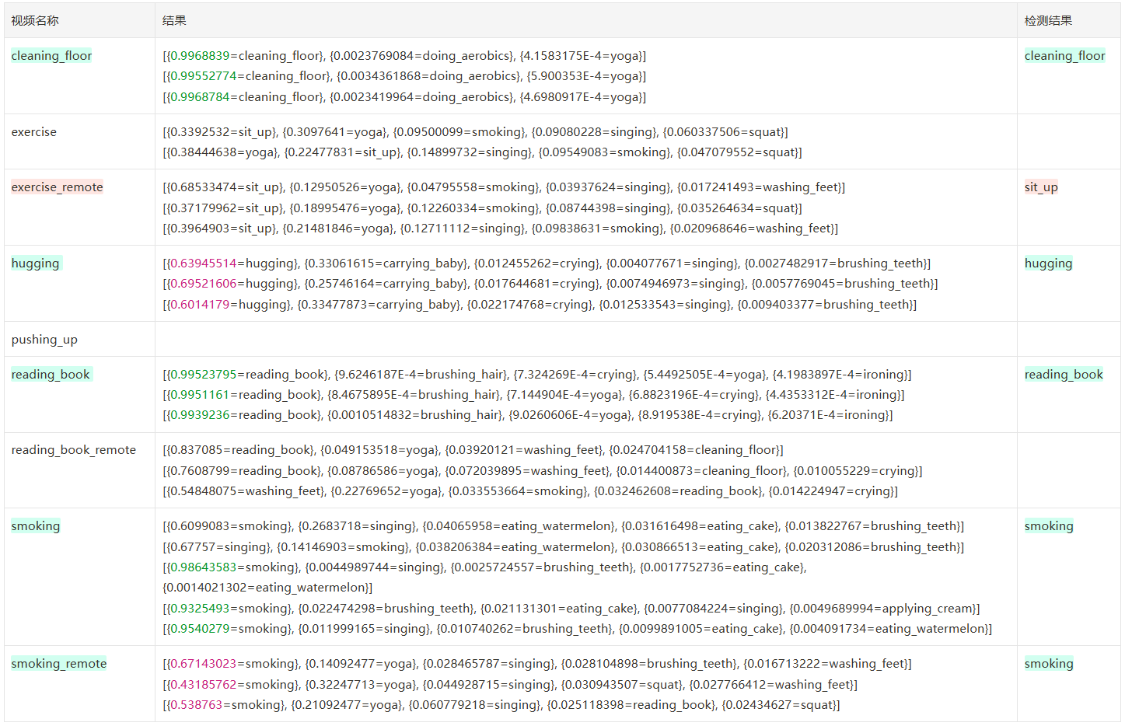
Task: Click the 0.9968784 cleaning_floor score
Action: [200, 97]
